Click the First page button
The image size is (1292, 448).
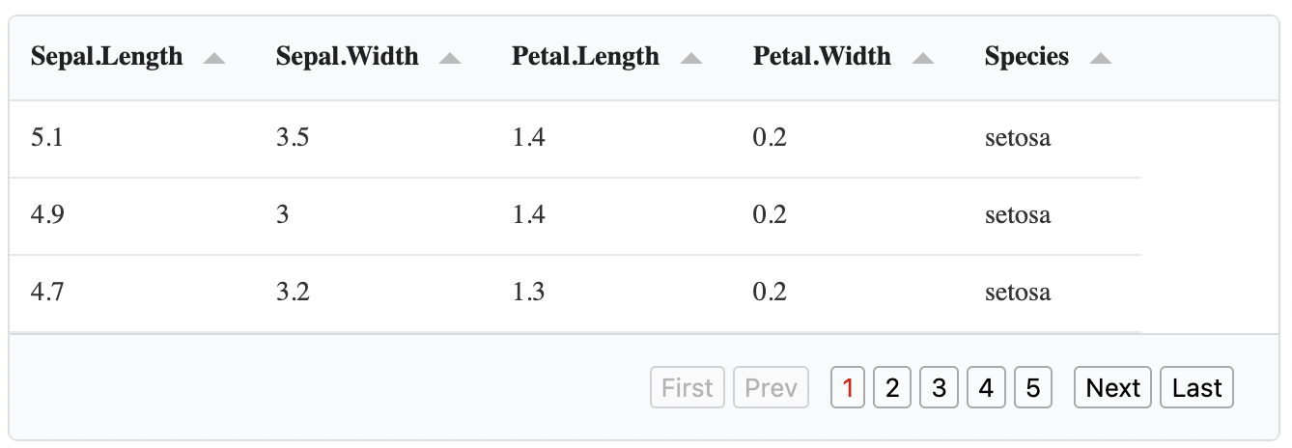[x=688, y=388]
